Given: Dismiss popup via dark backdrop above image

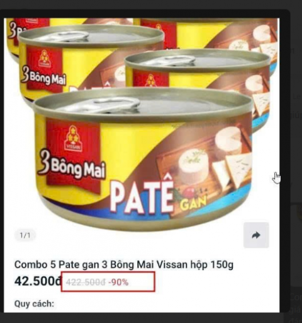Looking at the screenshot, I should pos(151,4).
